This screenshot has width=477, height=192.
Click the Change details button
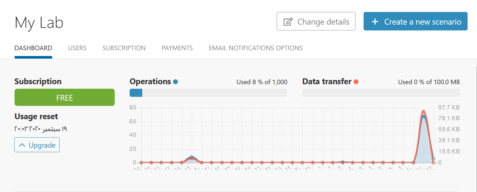[316, 21]
